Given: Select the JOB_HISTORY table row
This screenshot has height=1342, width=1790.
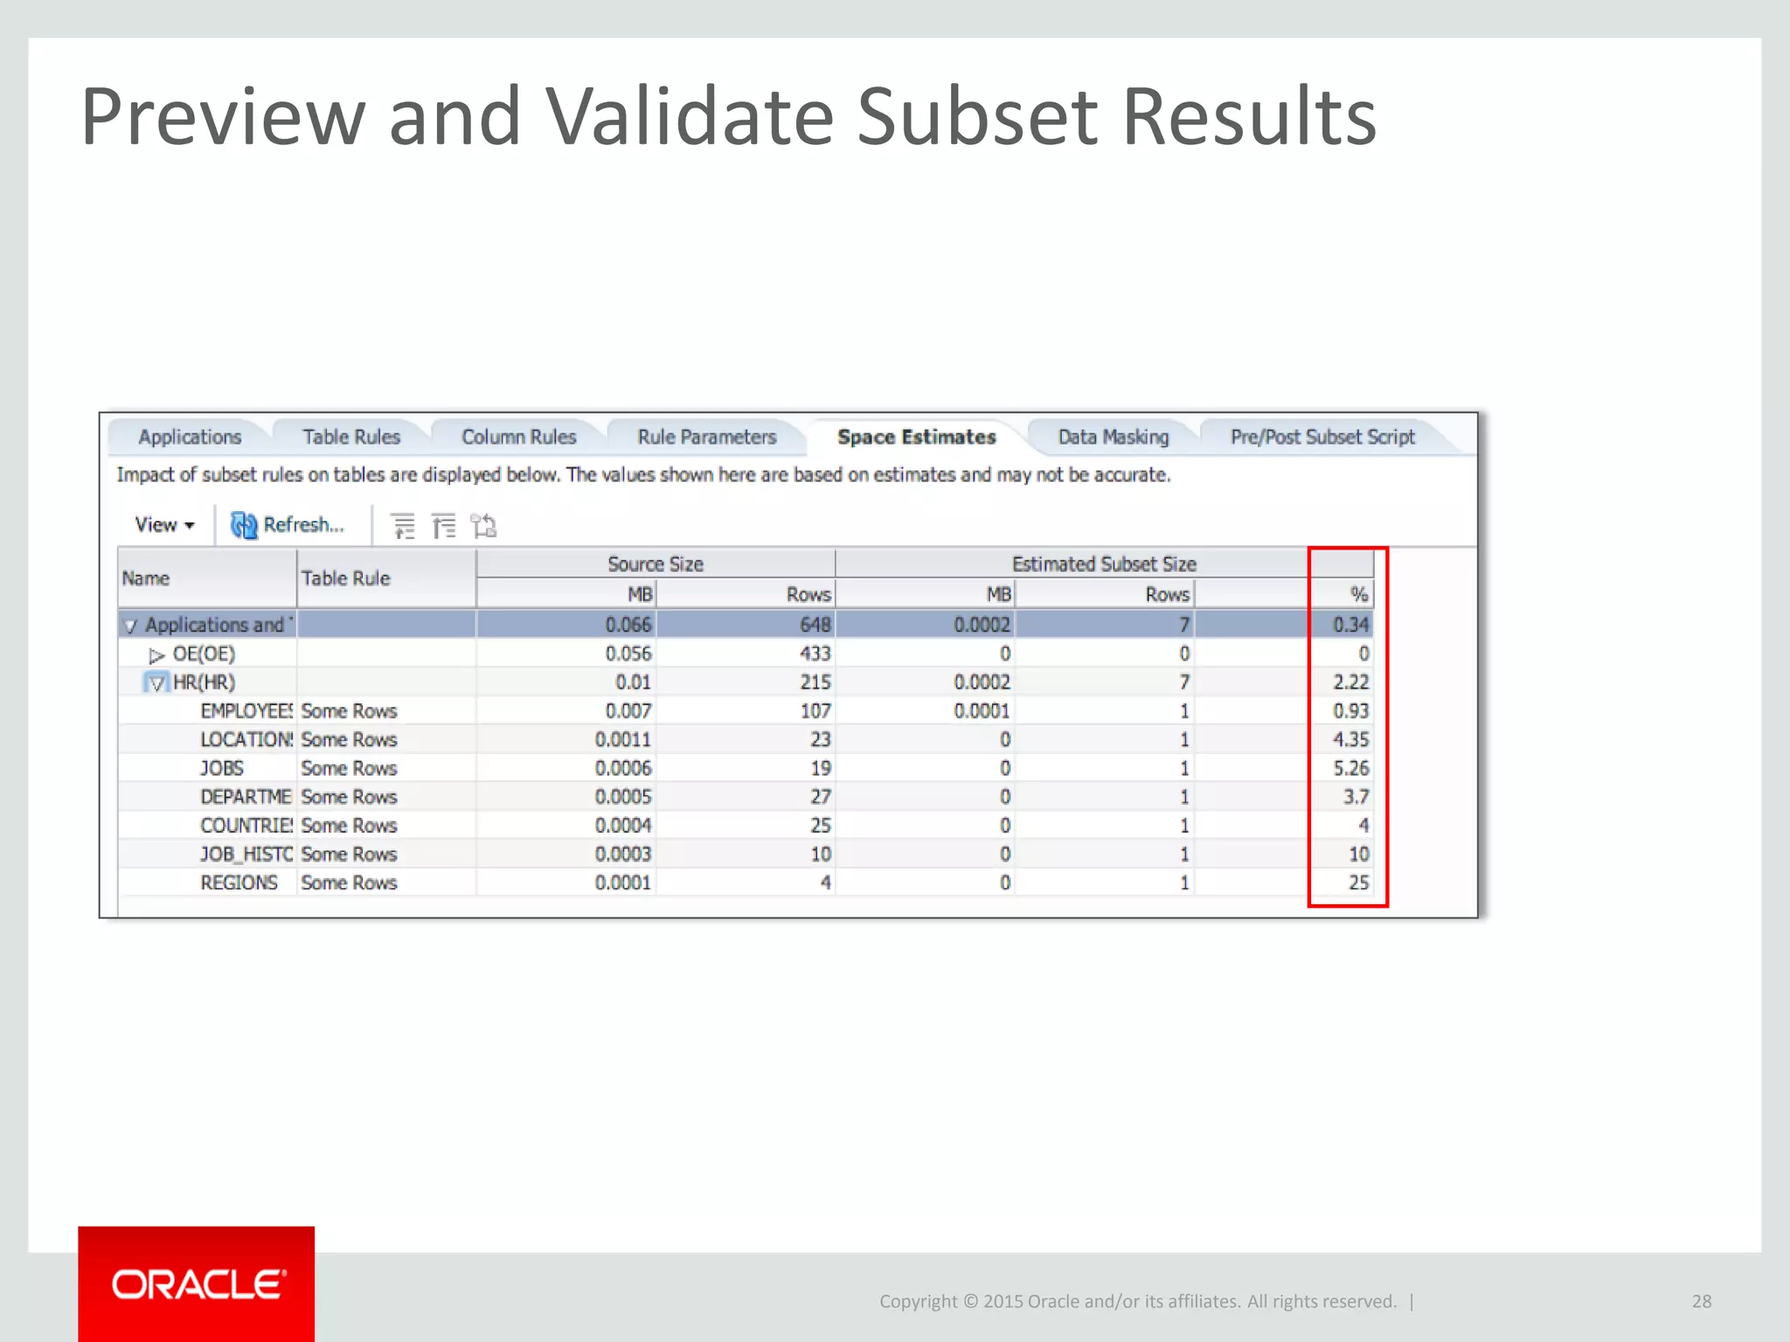Looking at the screenshot, I should pos(746,854).
